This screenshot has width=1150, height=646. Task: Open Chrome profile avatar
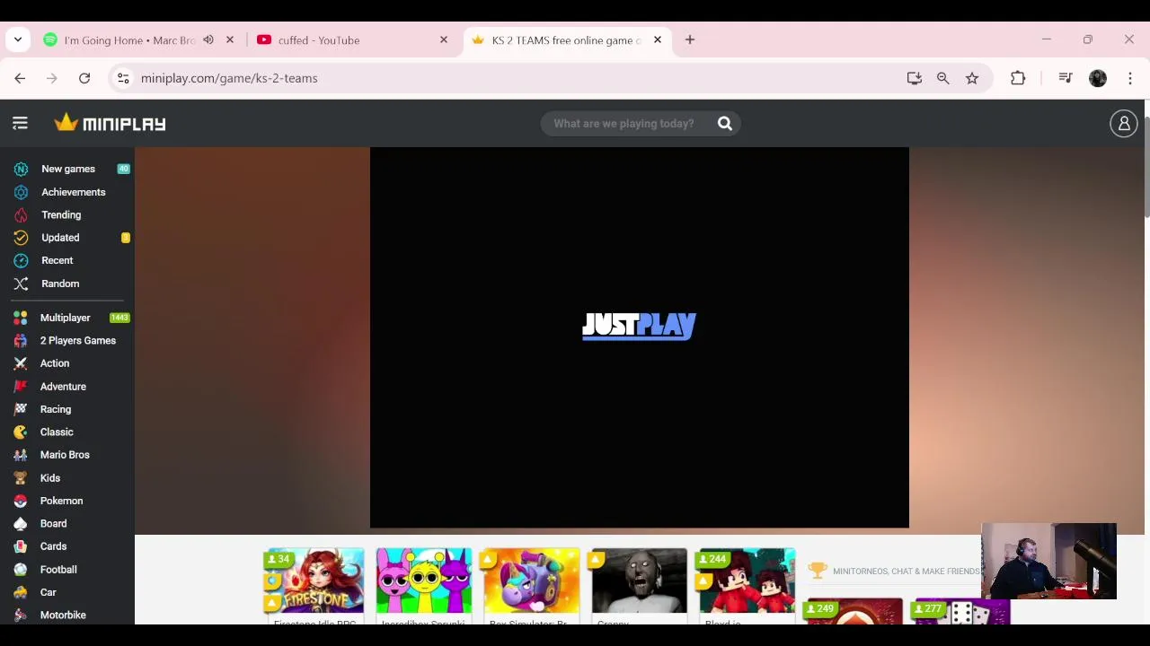coord(1098,78)
